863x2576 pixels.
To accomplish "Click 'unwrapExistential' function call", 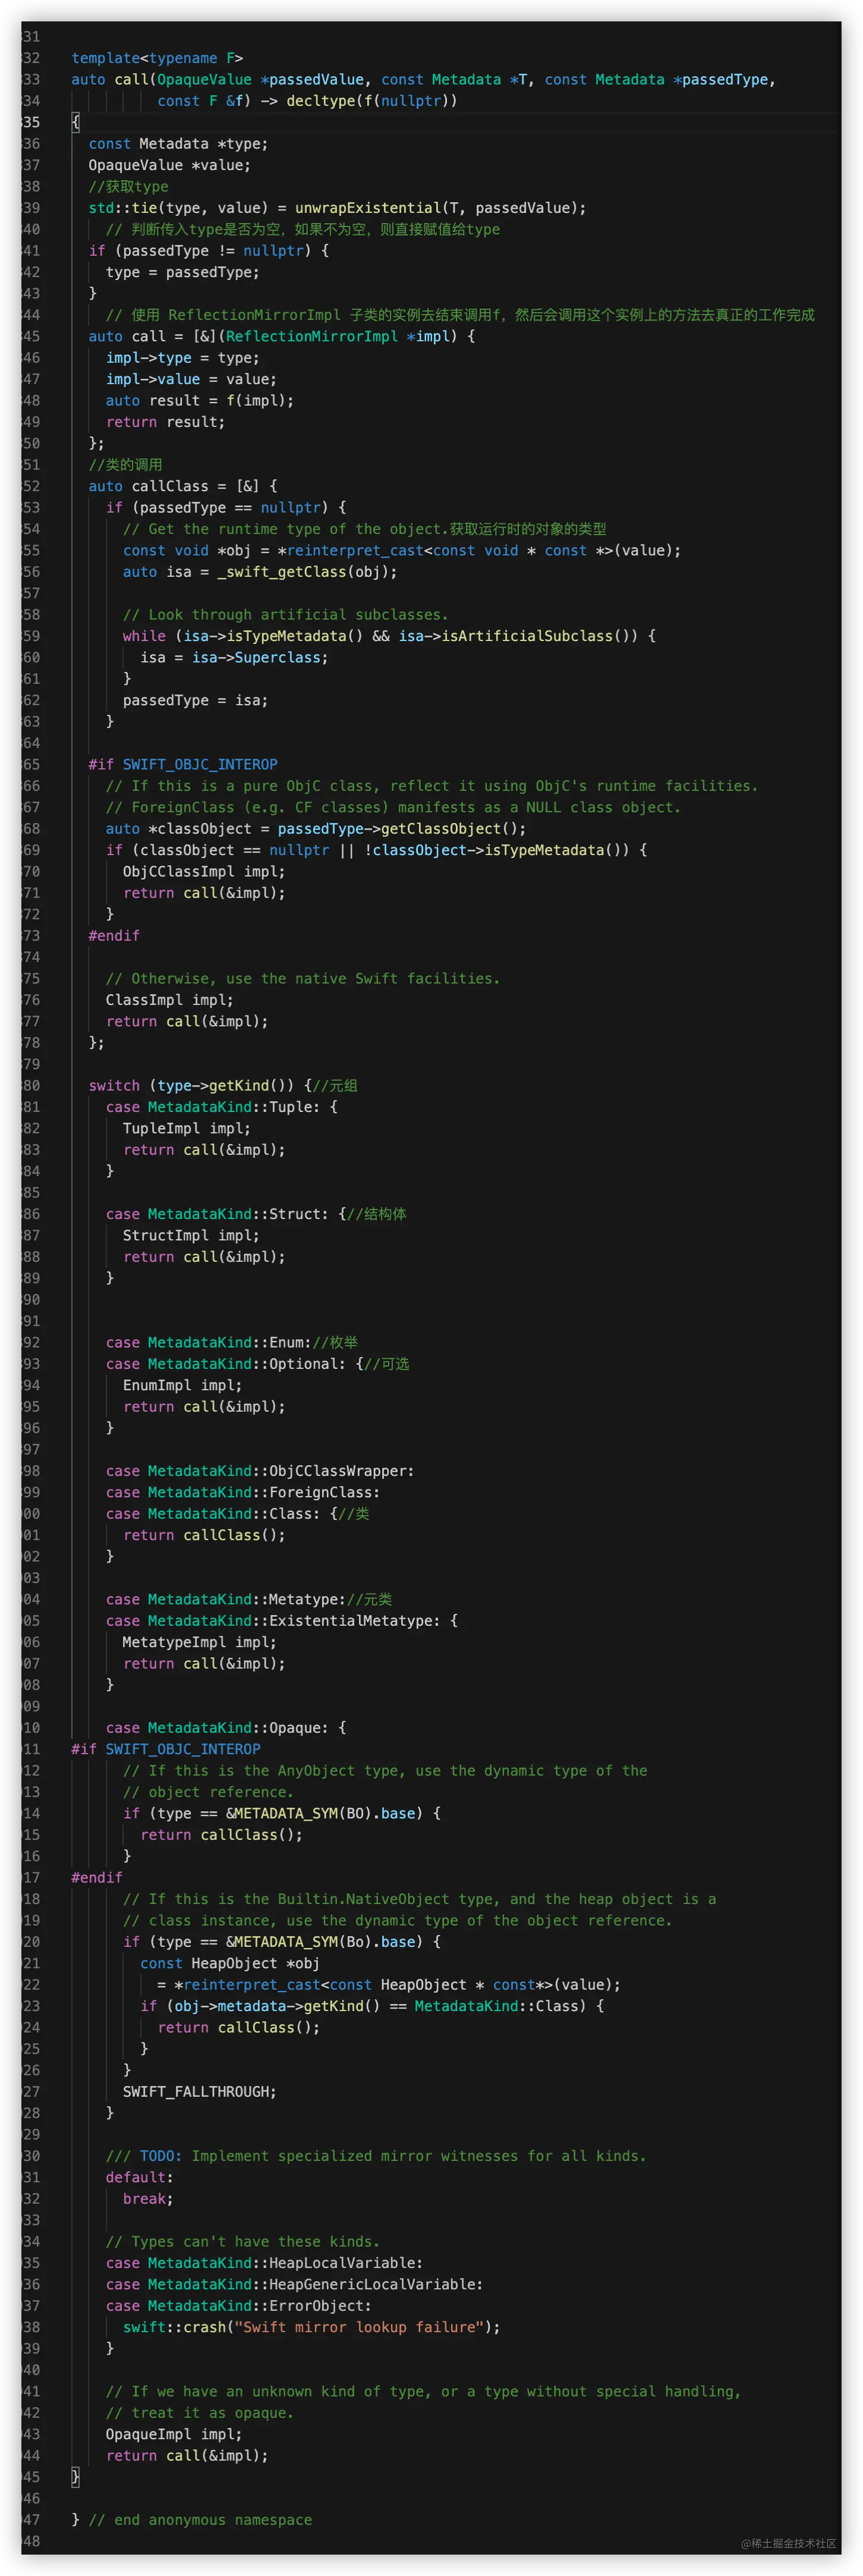I will point(367,208).
